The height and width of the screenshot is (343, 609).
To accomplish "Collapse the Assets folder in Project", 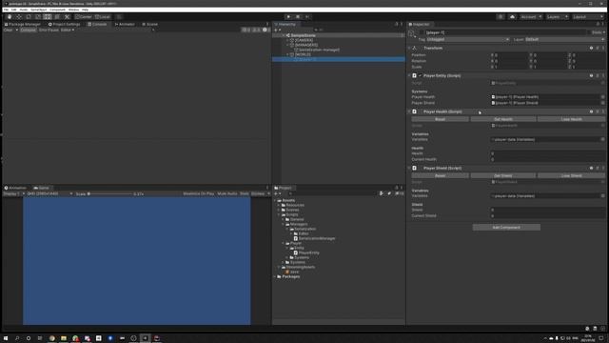I will tap(275, 201).
